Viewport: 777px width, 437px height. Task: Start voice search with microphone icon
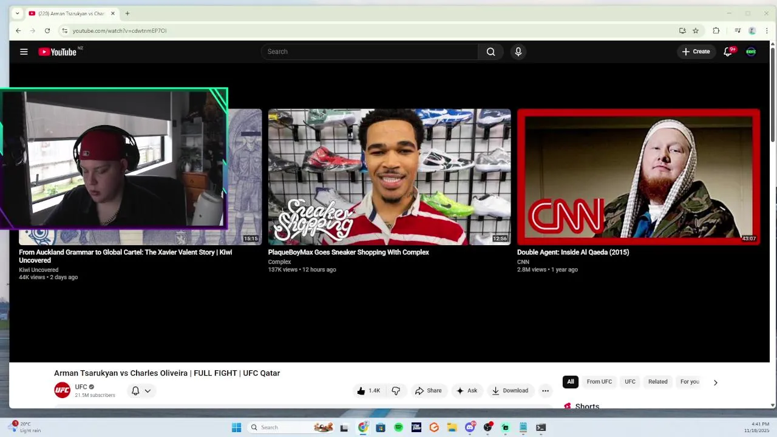518,52
